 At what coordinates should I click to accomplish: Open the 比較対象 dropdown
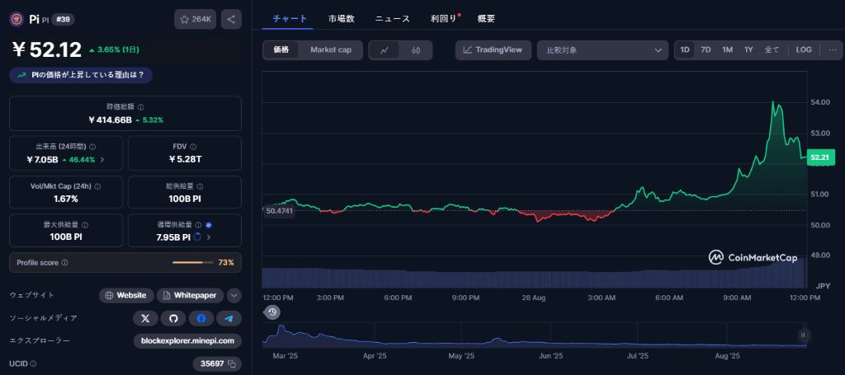[x=602, y=50]
